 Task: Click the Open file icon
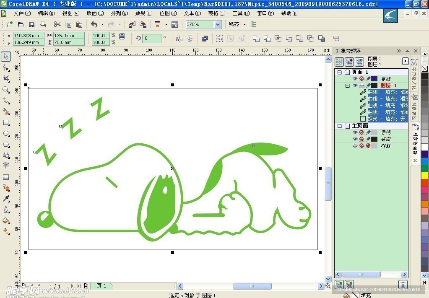[21, 24]
